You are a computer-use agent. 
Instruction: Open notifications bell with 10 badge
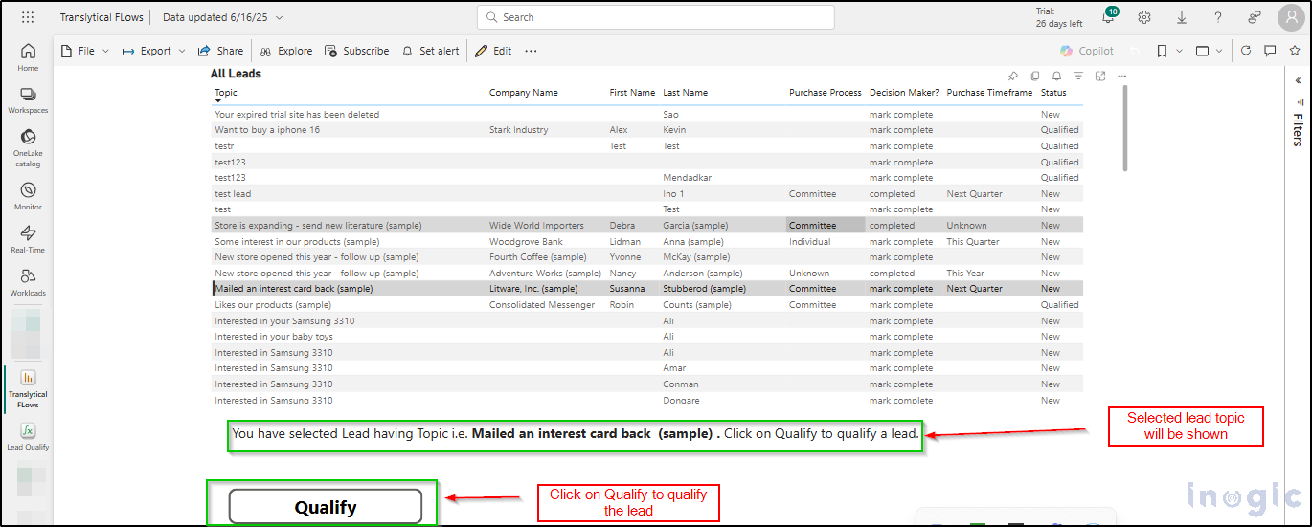tap(1109, 16)
